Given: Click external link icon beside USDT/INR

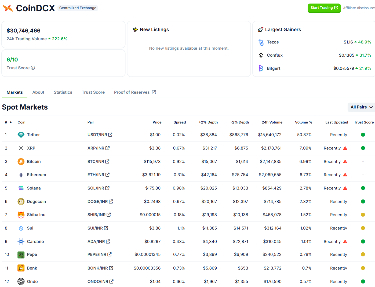Looking at the screenshot, I should tap(110, 135).
